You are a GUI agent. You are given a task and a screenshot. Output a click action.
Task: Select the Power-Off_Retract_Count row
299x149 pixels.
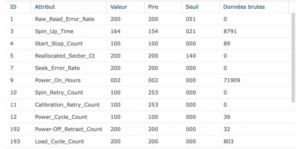coord(68,129)
